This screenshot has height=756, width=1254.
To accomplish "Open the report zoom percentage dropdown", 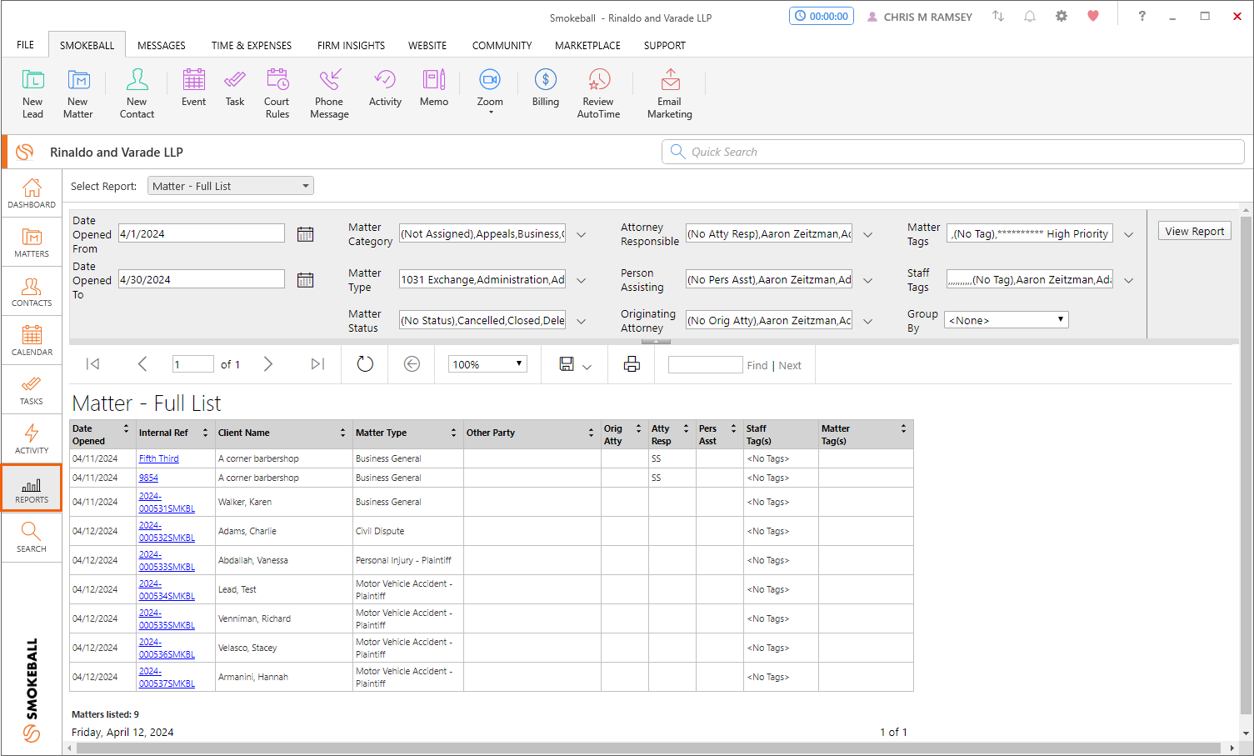I will (x=487, y=364).
